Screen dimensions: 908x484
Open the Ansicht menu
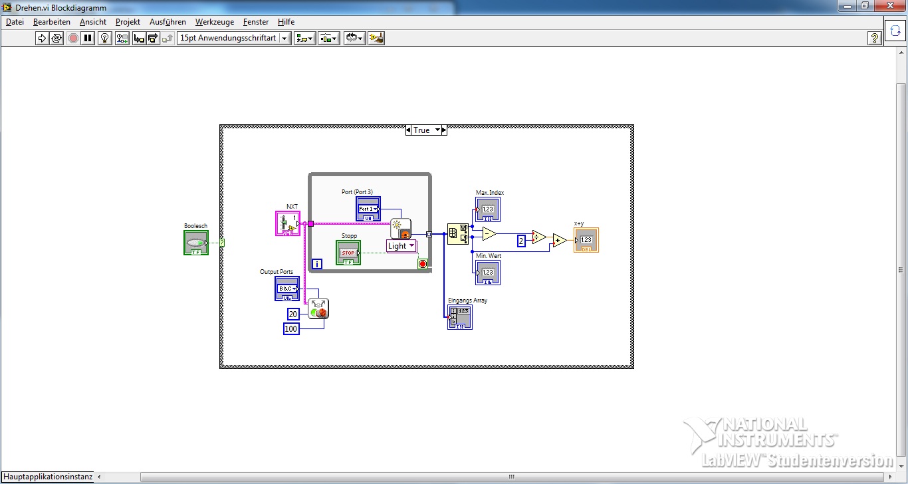tap(93, 22)
